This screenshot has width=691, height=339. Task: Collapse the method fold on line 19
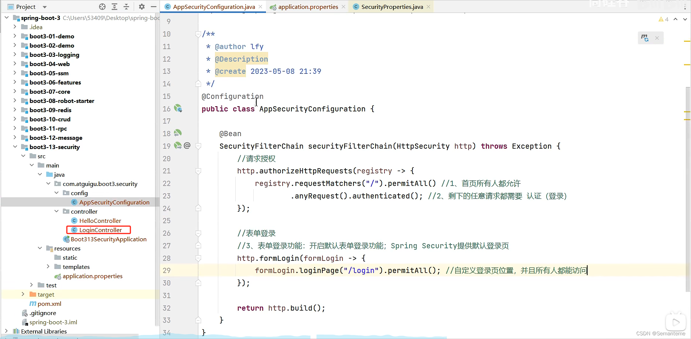point(198,146)
